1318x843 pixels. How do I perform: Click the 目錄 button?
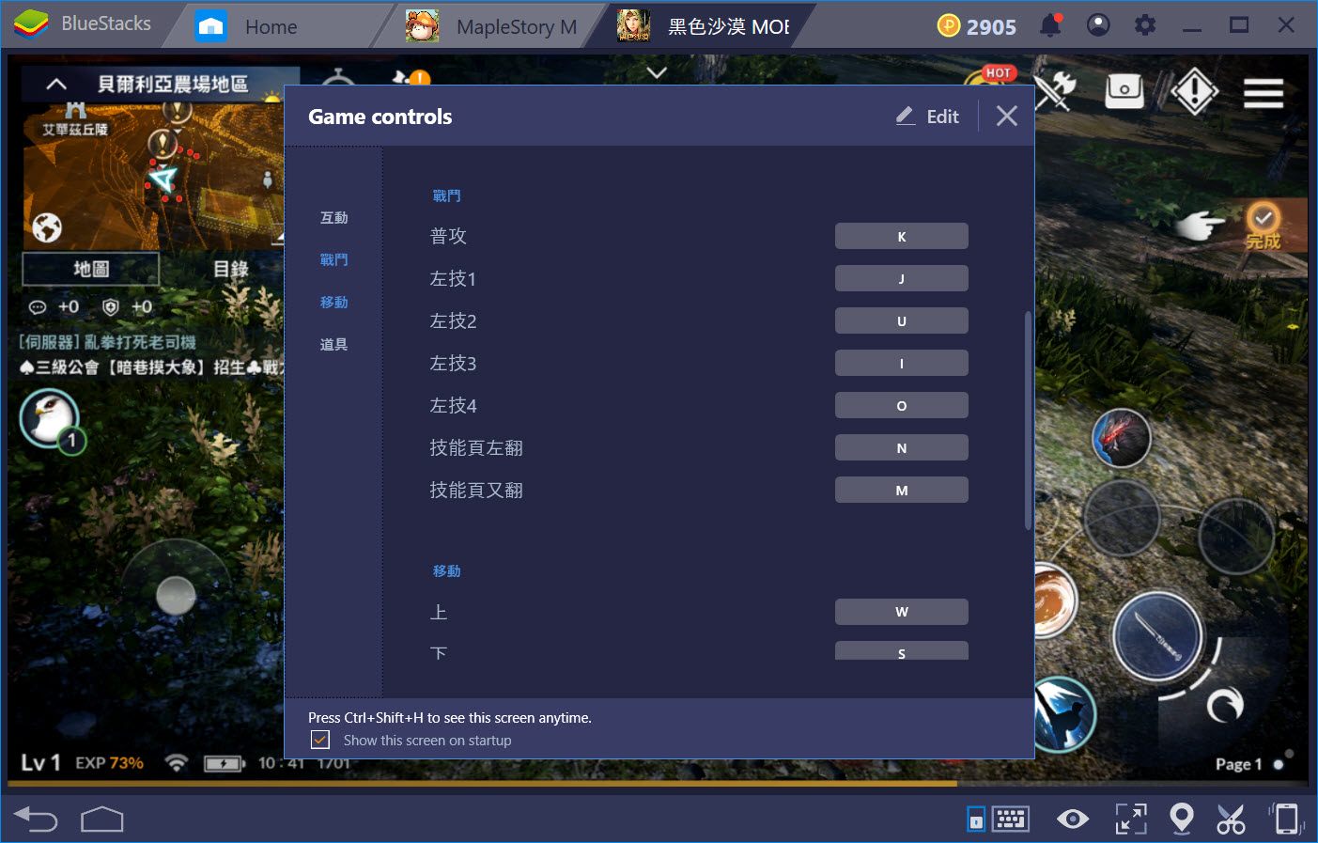click(231, 270)
